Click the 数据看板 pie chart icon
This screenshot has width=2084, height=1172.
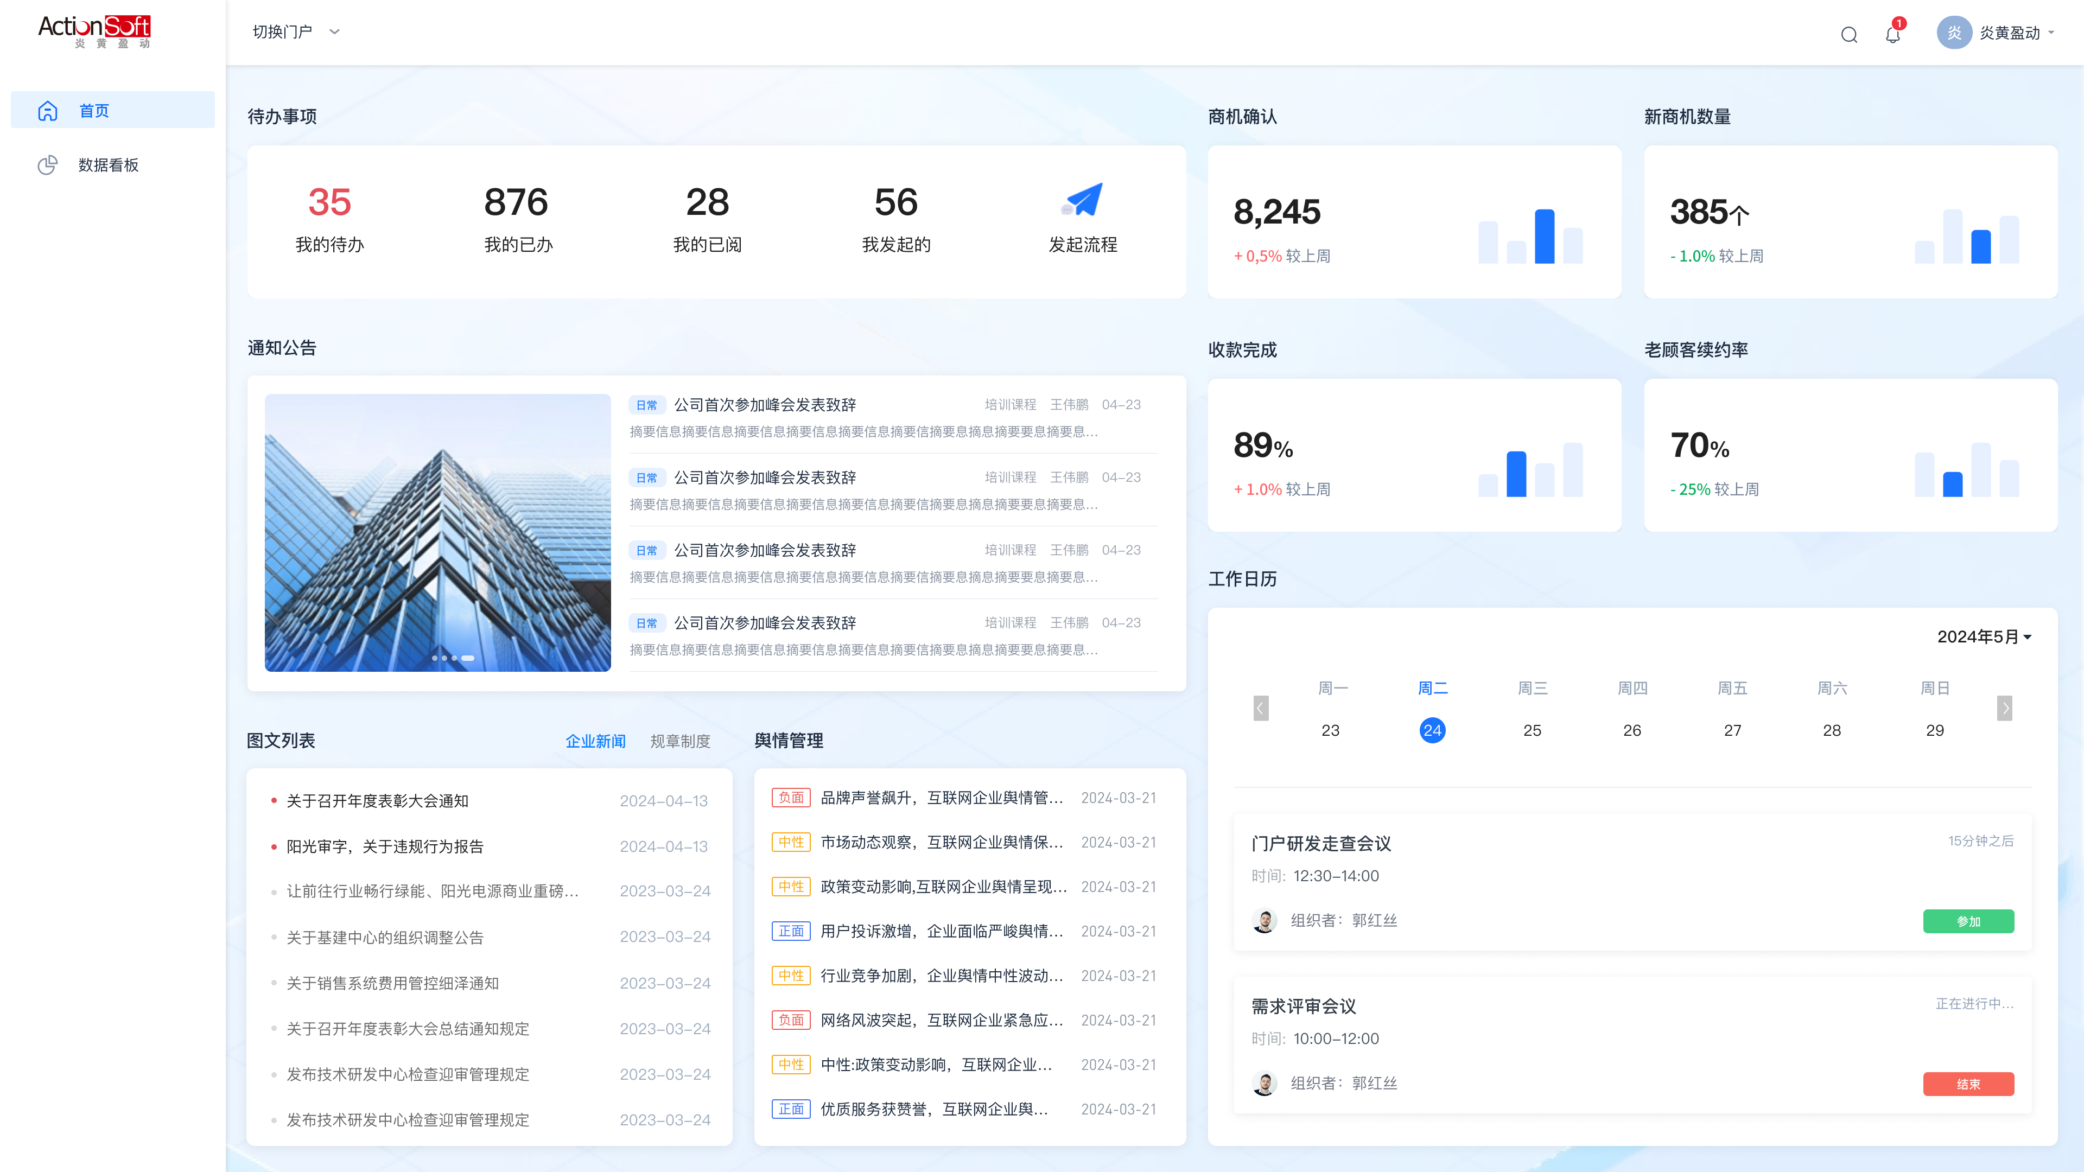pyautogui.click(x=48, y=165)
